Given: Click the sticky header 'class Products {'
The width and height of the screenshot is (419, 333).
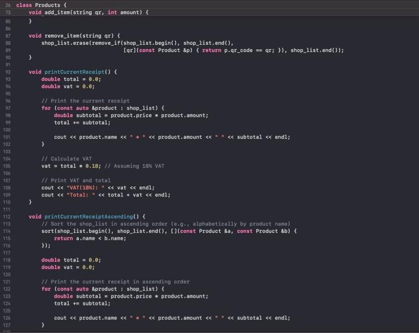Looking at the screenshot, I should click(x=41, y=5).
